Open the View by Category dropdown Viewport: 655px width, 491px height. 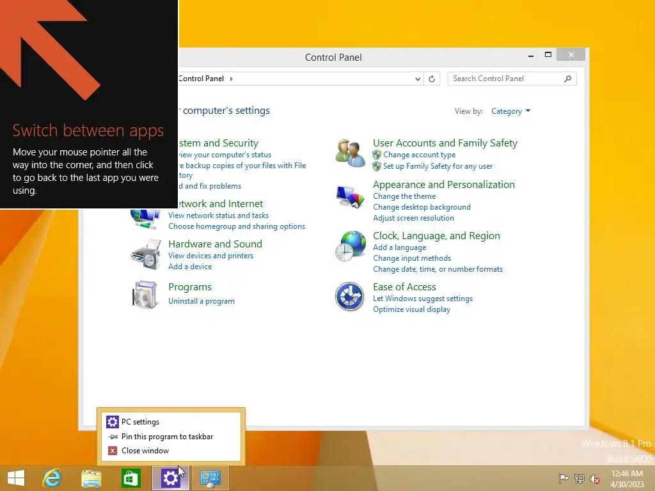(510, 111)
